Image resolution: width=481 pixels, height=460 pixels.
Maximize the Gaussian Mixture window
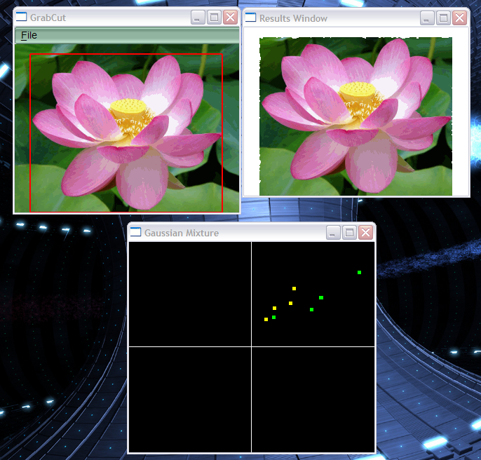(349, 233)
